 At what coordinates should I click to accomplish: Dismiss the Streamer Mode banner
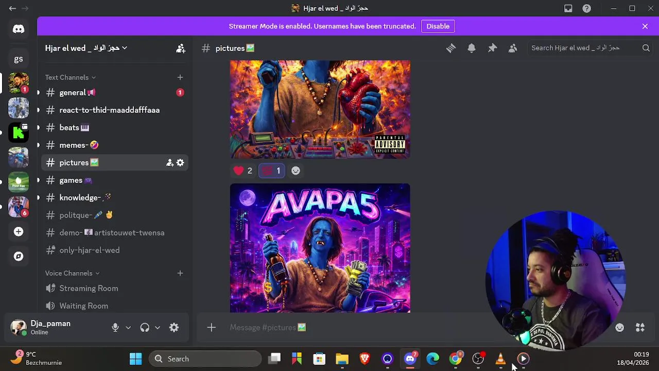645,26
